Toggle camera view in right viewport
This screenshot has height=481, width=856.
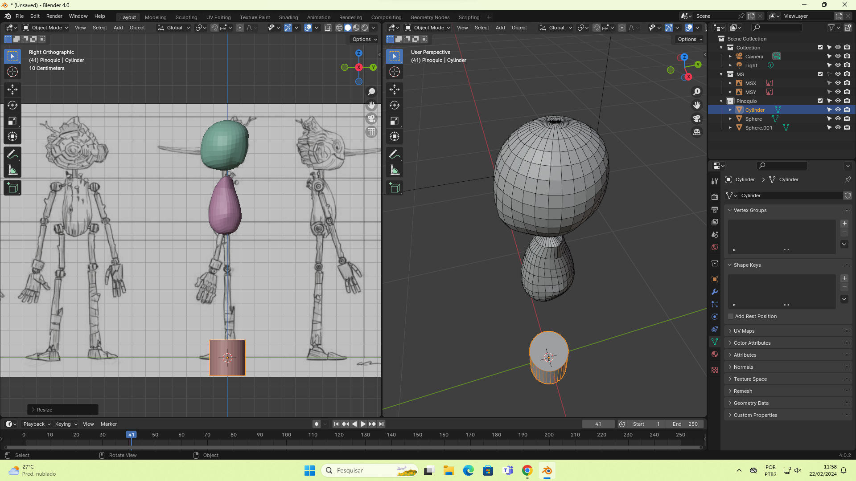pyautogui.click(x=697, y=118)
